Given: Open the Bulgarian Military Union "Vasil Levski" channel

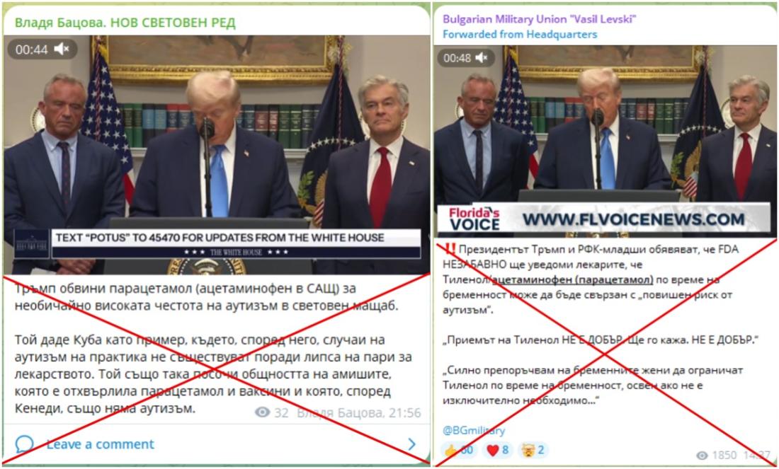Looking at the screenshot, I should [x=540, y=19].
